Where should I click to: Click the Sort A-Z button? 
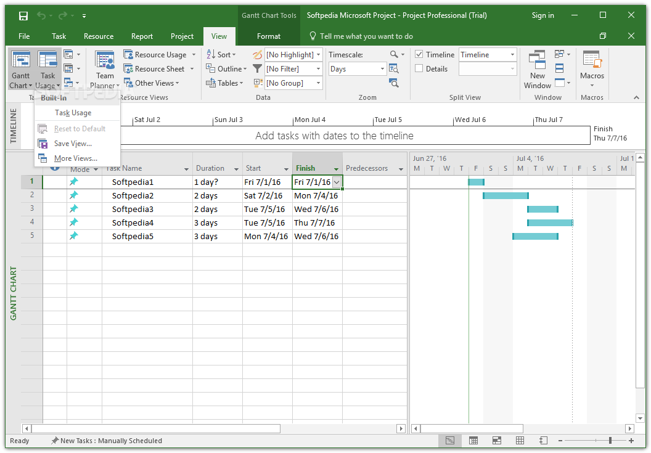(221, 54)
